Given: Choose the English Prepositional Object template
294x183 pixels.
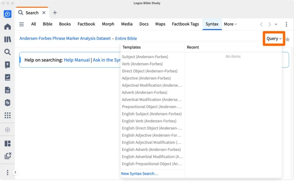Looking at the screenshot, I should coord(152,164).
